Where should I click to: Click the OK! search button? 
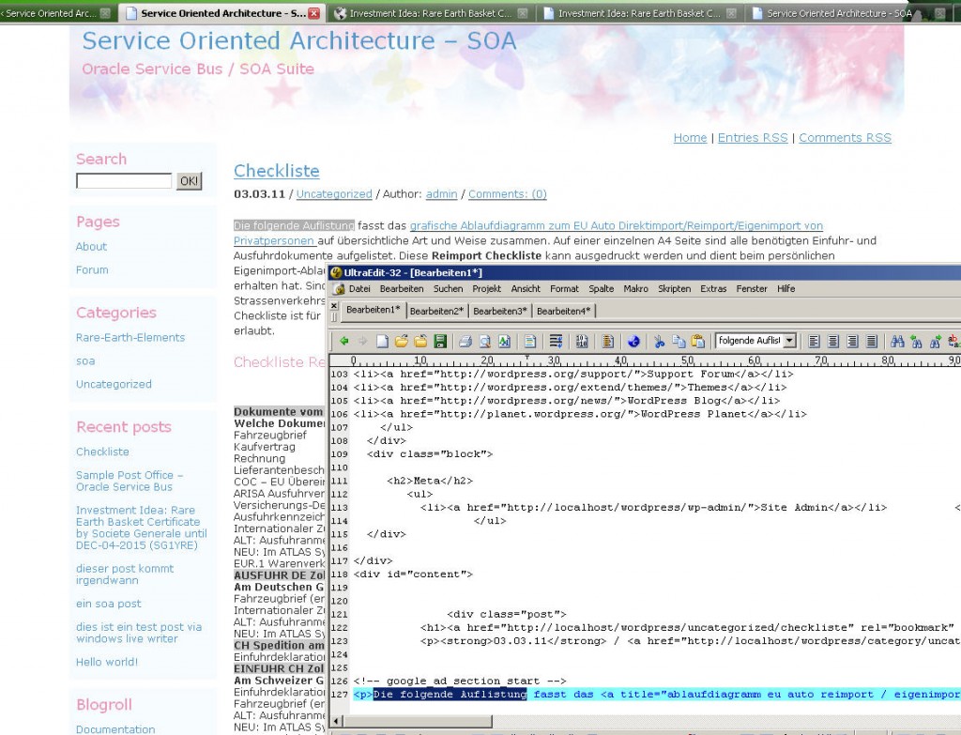coord(189,181)
